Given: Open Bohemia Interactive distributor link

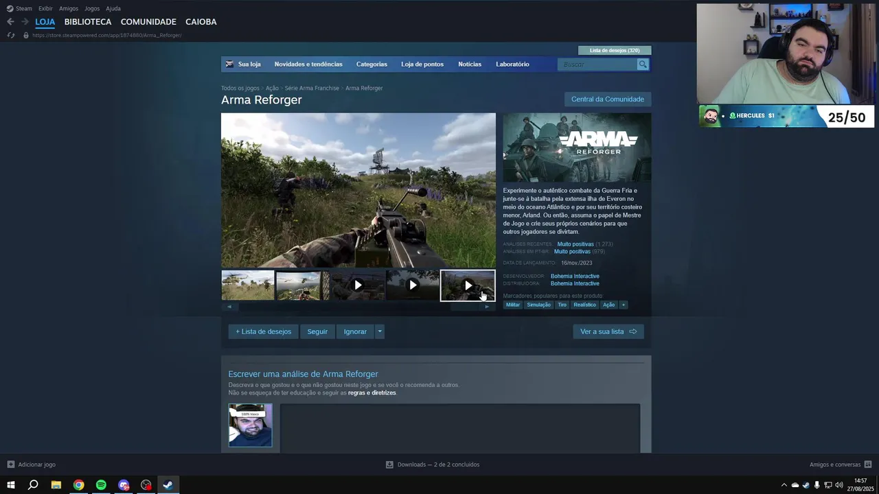Looking at the screenshot, I should click(x=575, y=283).
